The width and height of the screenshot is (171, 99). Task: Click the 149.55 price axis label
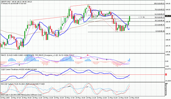(x=168, y=10)
